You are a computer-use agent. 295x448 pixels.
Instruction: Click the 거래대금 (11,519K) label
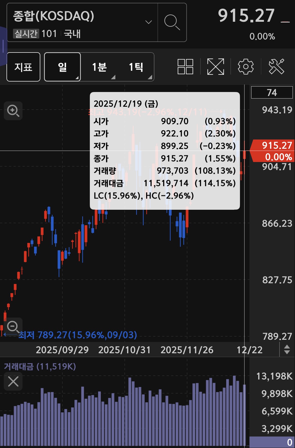click(40, 366)
